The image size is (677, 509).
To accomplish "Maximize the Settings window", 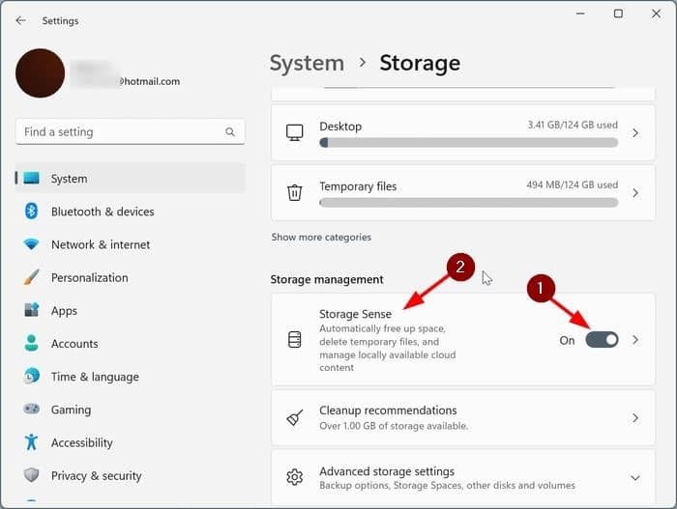I will tap(618, 14).
